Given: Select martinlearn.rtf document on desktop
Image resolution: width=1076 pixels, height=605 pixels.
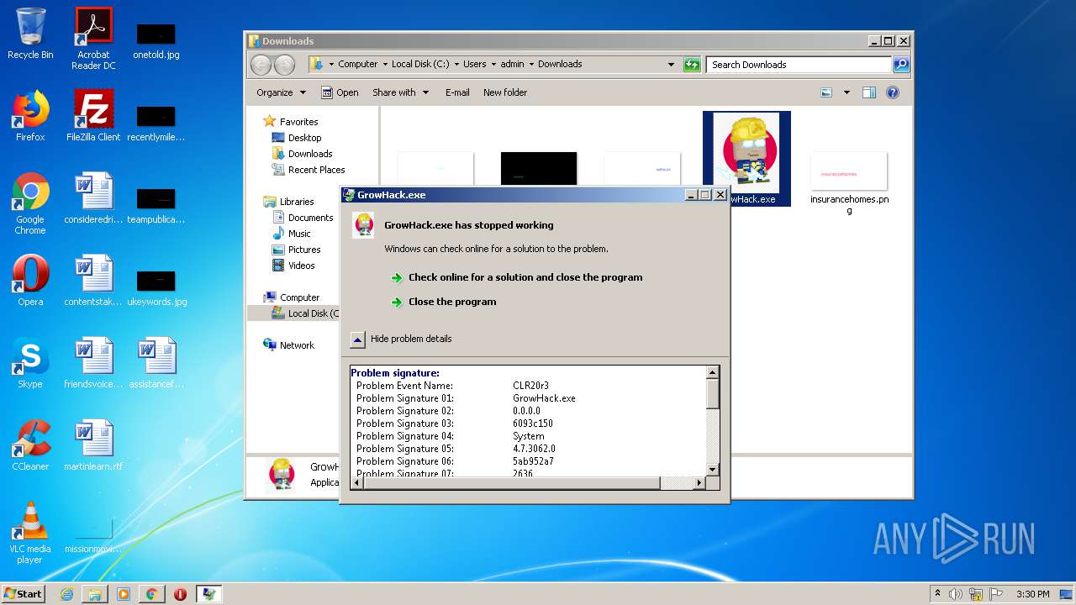Looking at the screenshot, I should [x=93, y=445].
